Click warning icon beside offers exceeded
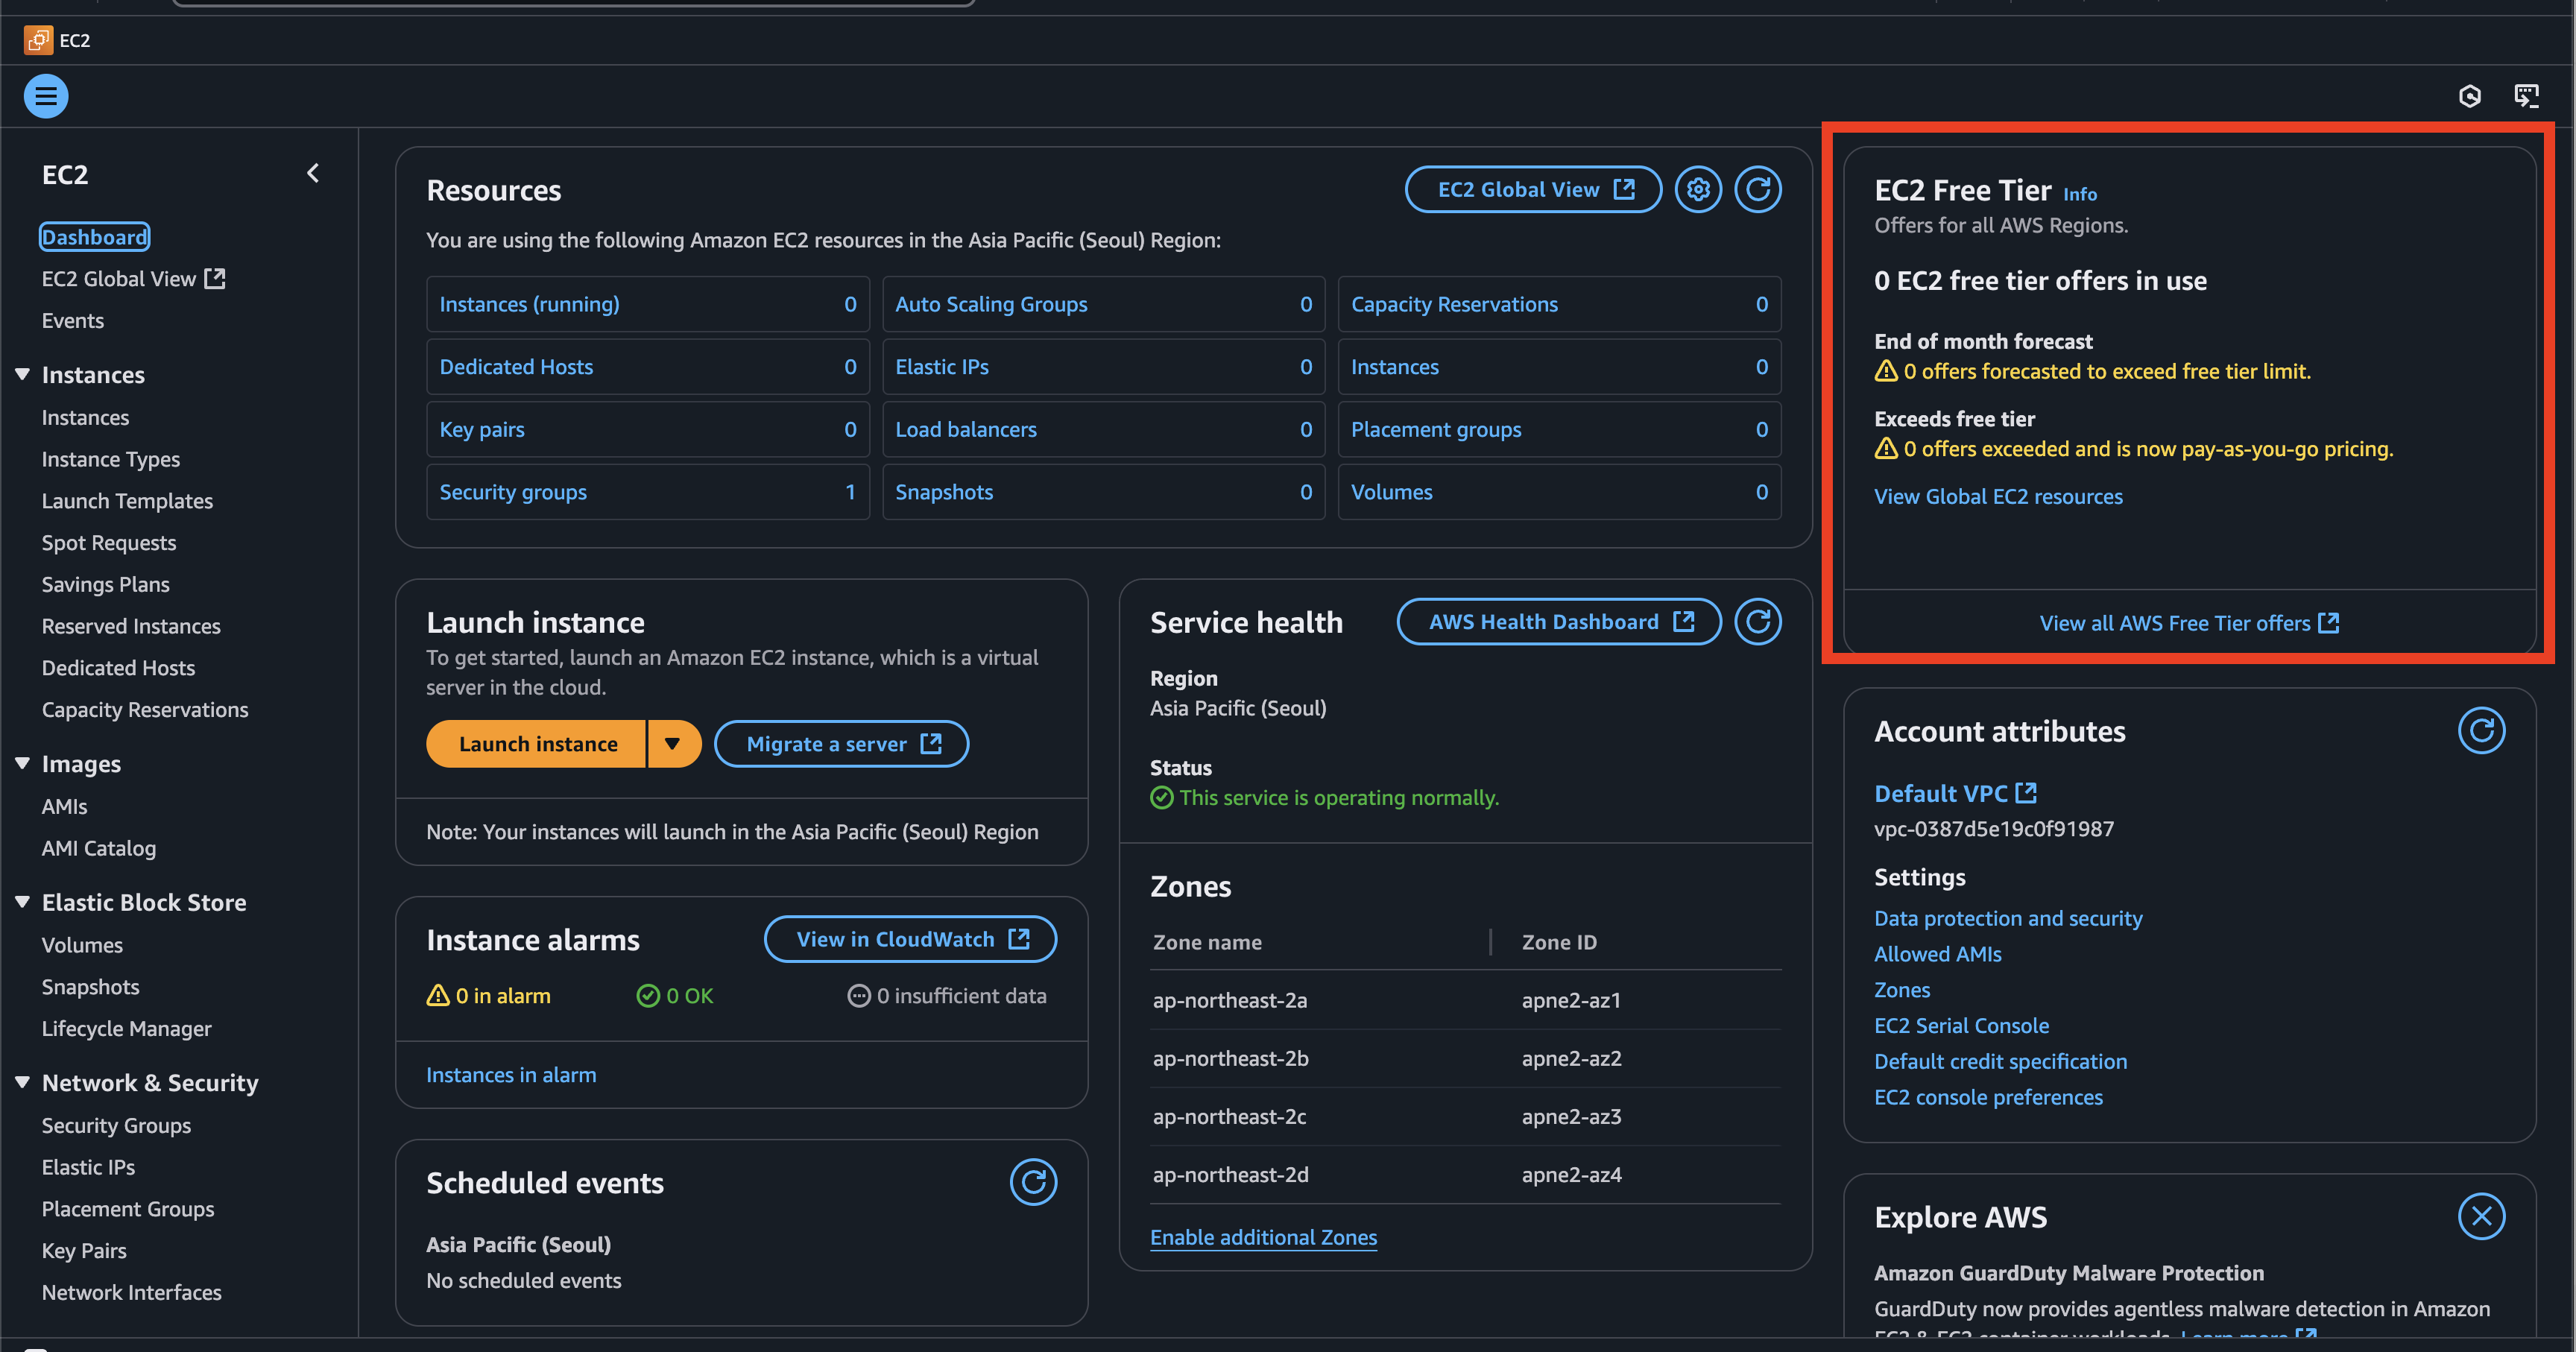 pos(1886,448)
